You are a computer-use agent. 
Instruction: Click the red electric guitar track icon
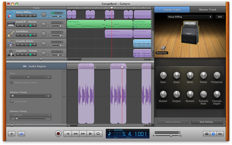(x=11, y=14)
